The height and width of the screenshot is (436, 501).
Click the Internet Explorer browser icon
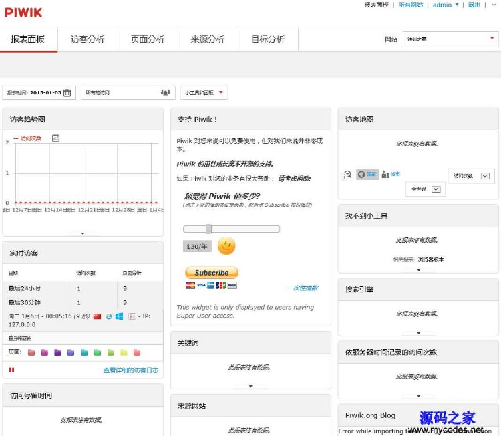109,316
